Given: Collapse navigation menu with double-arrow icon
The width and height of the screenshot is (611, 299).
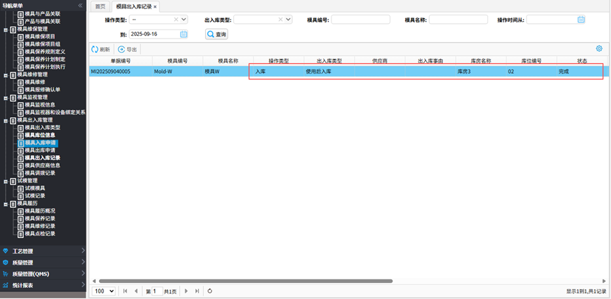Looking at the screenshot, I should click(x=80, y=5).
